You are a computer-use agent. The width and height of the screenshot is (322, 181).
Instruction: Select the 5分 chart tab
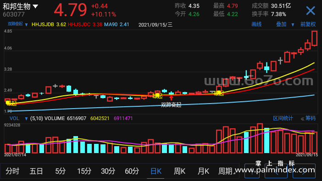pos(60,171)
